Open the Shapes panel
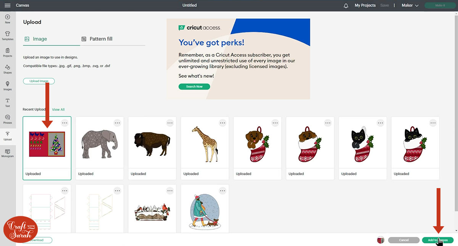This screenshot has height=246, width=458. 7,69
